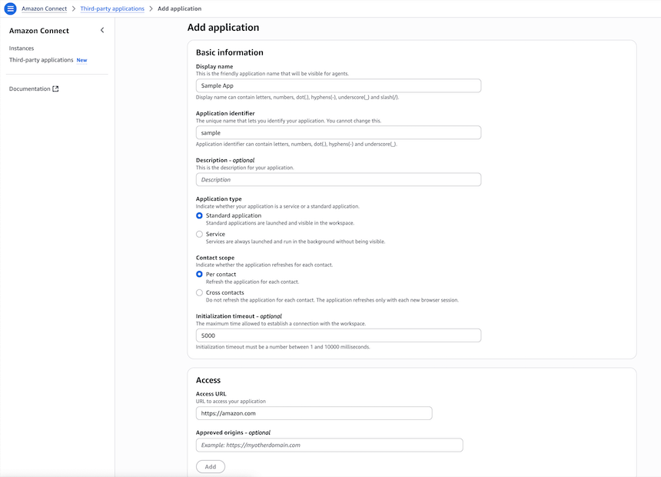Screen dimensions: 661x477
Task: Enable the Per contact scope
Action: coord(199,274)
